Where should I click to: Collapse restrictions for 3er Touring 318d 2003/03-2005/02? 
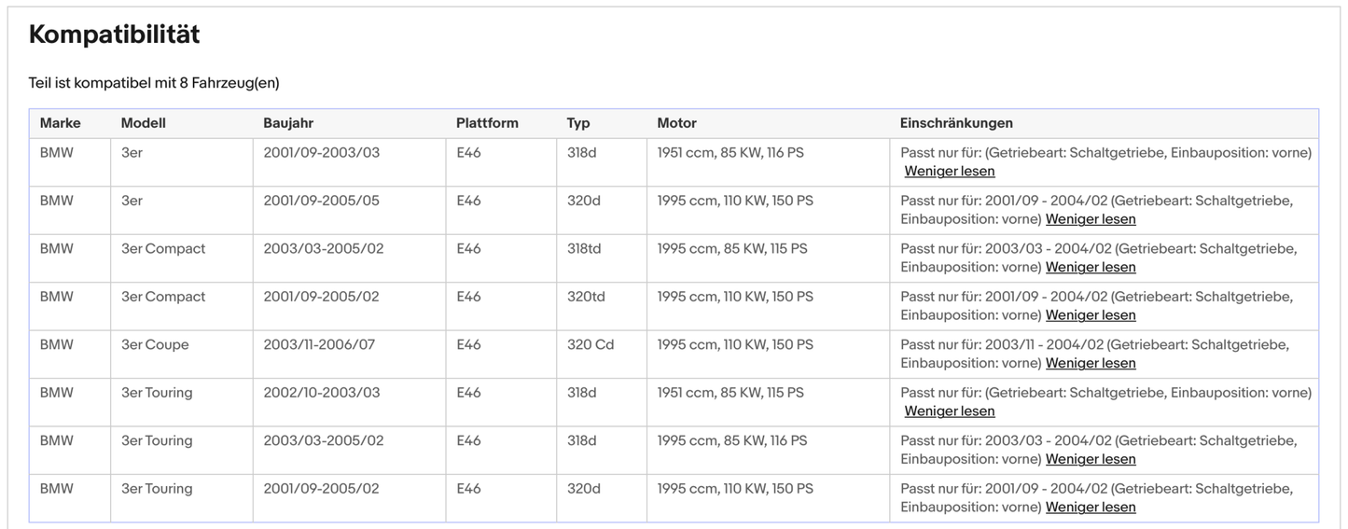click(1090, 459)
